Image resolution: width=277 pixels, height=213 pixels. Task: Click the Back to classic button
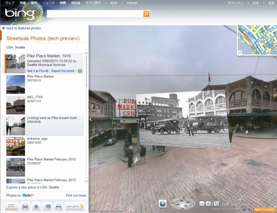pos(265,210)
